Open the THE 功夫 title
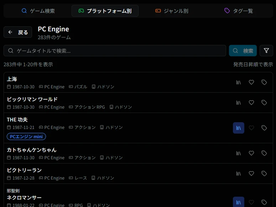This screenshot has height=207, width=276. coord(17,120)
